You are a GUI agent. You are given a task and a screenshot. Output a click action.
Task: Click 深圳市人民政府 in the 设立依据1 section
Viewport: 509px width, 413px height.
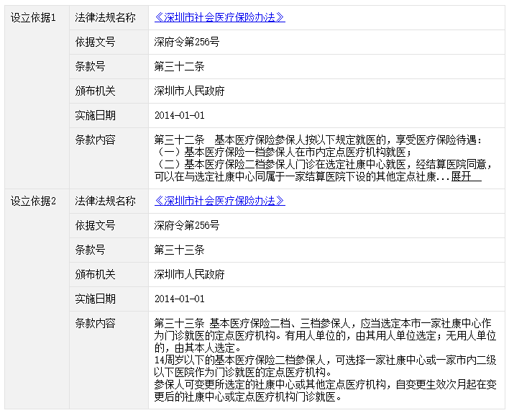(x=190, y=91)
